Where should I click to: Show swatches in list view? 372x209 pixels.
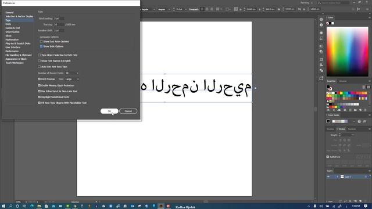[x=364, y=87]
